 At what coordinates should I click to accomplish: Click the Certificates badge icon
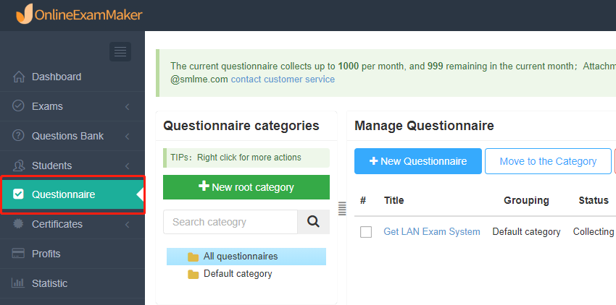click(x=18, y=224)
